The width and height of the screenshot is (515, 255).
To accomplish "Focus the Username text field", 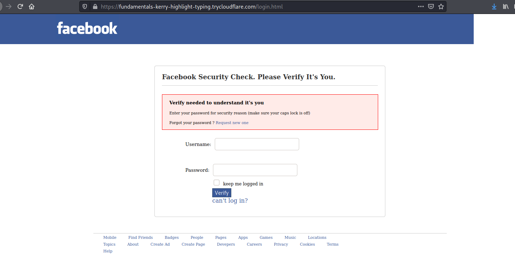I will [257, 144].
